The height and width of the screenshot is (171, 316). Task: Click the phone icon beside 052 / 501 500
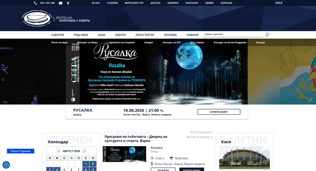click(35, 3)
